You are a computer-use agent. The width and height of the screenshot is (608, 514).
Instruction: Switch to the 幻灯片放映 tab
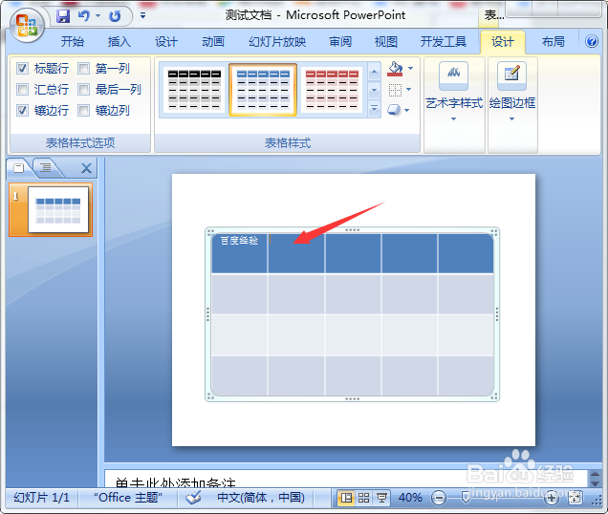click(277, 41)
